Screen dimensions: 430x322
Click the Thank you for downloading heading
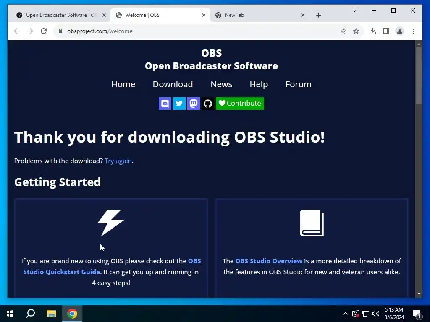(x=169, y=137)
